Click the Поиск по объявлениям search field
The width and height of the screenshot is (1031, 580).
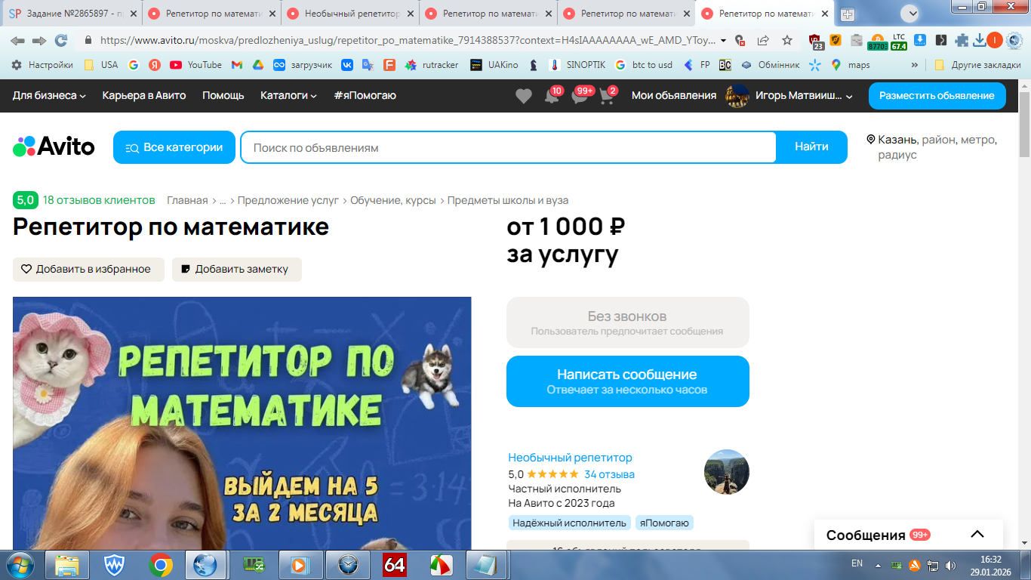pyautogui.click(x=508, y=147)
